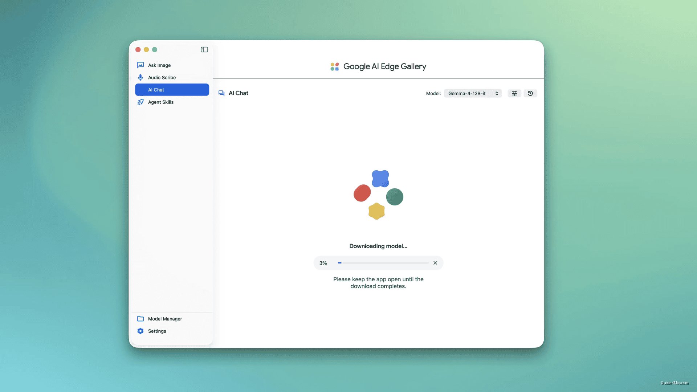Image resolution: width=697 pixels, height=392 pixels.
Task: Select Agent Skills in the sidebar
Action: tap(172, 102)
